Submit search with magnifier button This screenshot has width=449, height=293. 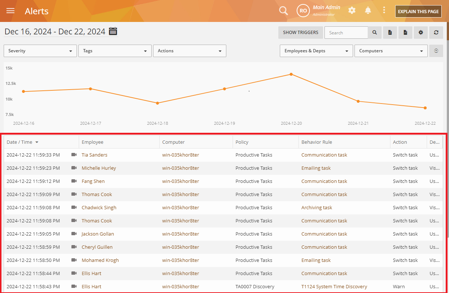[375, 33]
